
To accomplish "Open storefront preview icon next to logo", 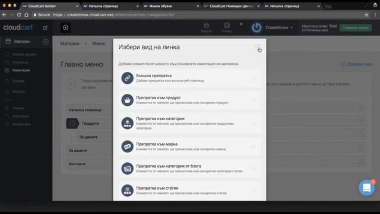I will (45, 28).
